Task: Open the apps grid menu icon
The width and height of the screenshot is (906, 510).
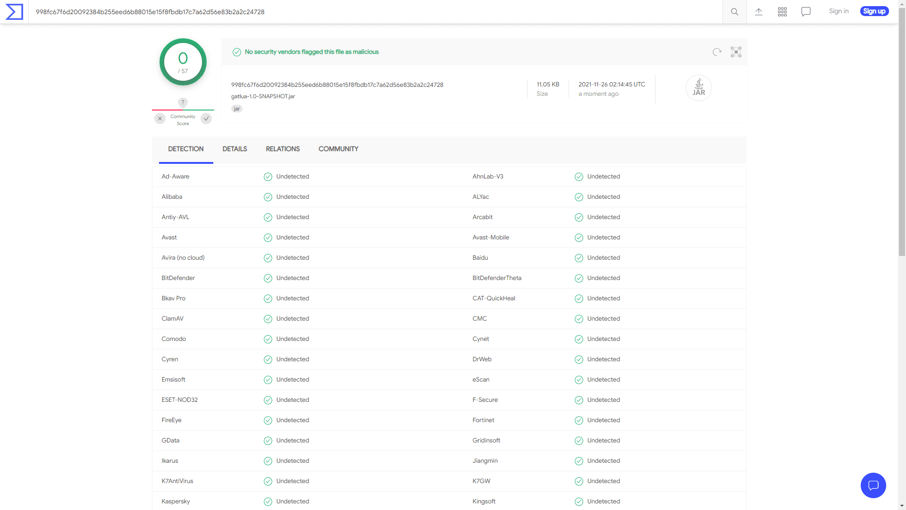Action: [782, 12]
